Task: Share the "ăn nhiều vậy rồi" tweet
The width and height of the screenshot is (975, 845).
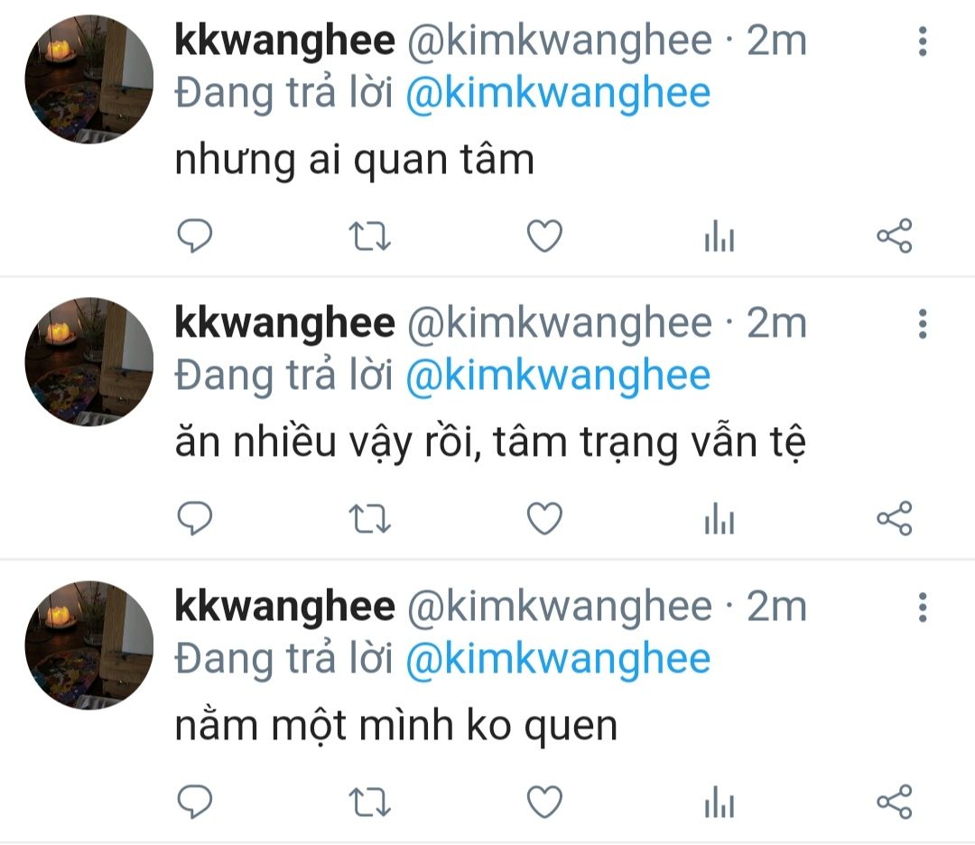Action: pyautogui.click(x=894, y=518)
